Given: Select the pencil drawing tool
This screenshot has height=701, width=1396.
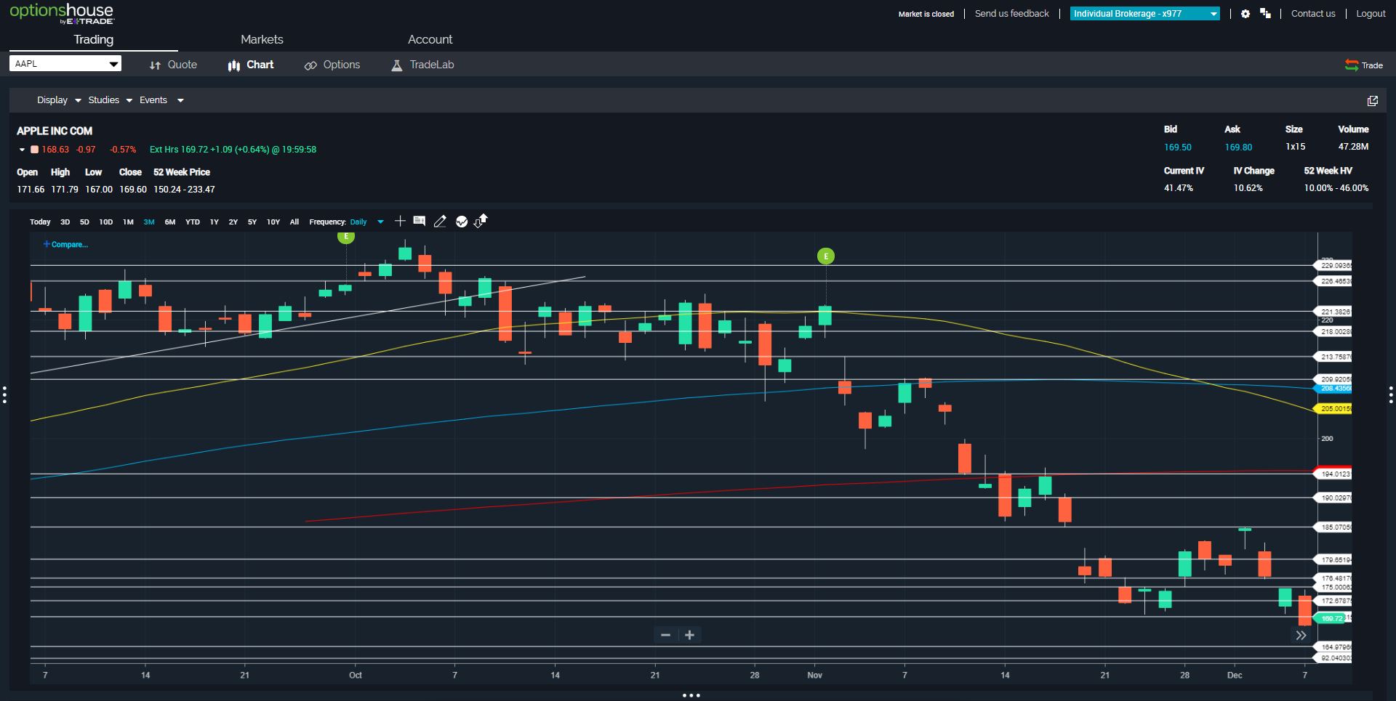Looking at the screenshot, I should 440,222.
